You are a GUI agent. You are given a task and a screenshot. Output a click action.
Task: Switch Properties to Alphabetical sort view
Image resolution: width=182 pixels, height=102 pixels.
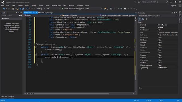click(143, 19)
